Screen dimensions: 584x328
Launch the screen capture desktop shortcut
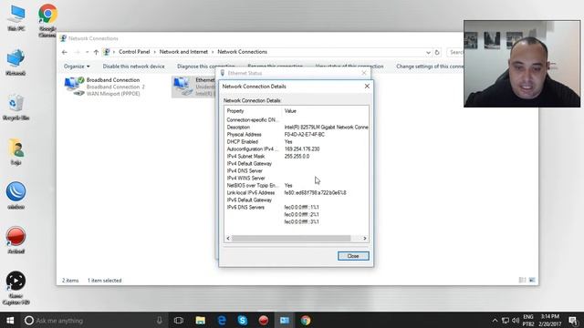(16, 288)
